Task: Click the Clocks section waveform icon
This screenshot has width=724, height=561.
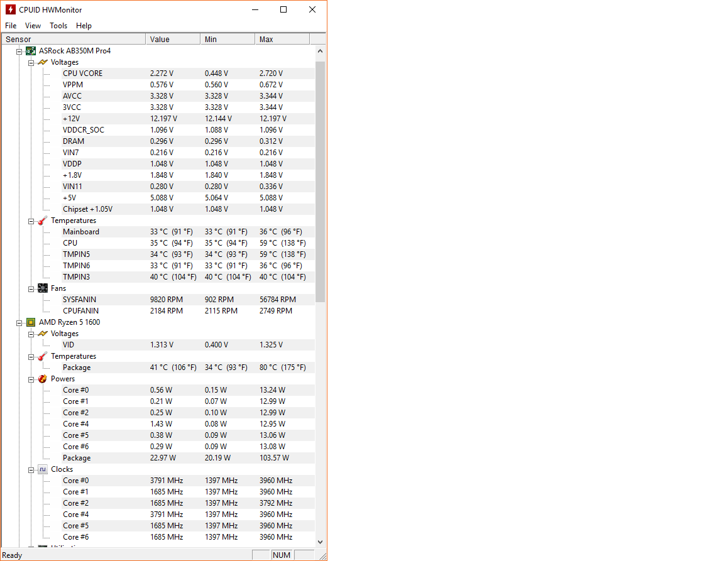Action: [43, 469]
